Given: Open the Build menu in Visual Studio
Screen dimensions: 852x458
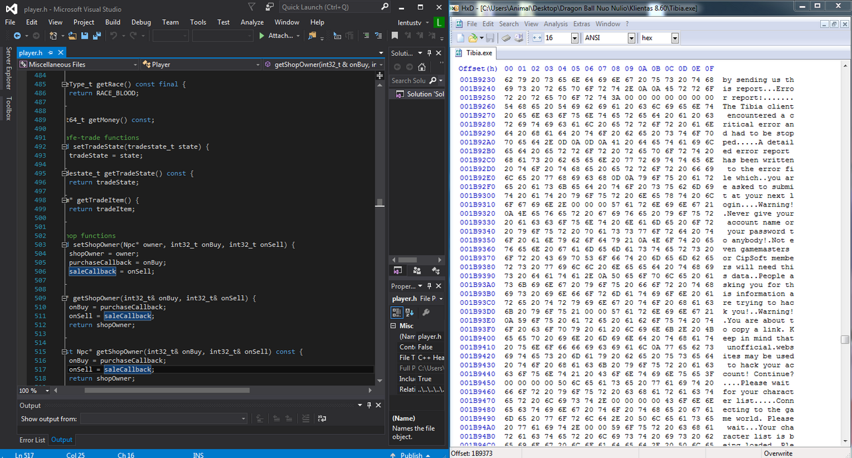Looking at the screenshot, I should (112, 22).
